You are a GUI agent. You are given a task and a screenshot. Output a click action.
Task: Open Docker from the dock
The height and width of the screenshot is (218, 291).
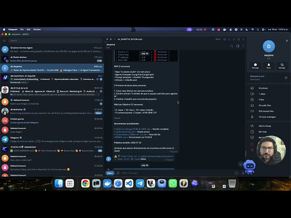point(107,183)
